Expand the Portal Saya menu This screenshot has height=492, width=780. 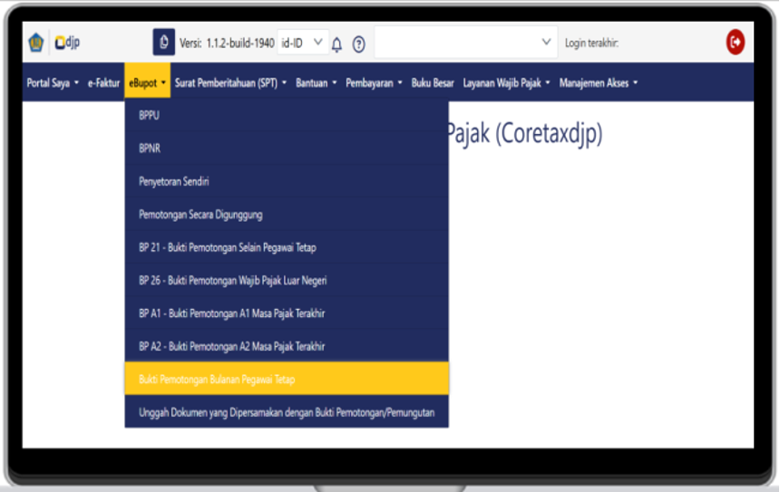point(53,82)
